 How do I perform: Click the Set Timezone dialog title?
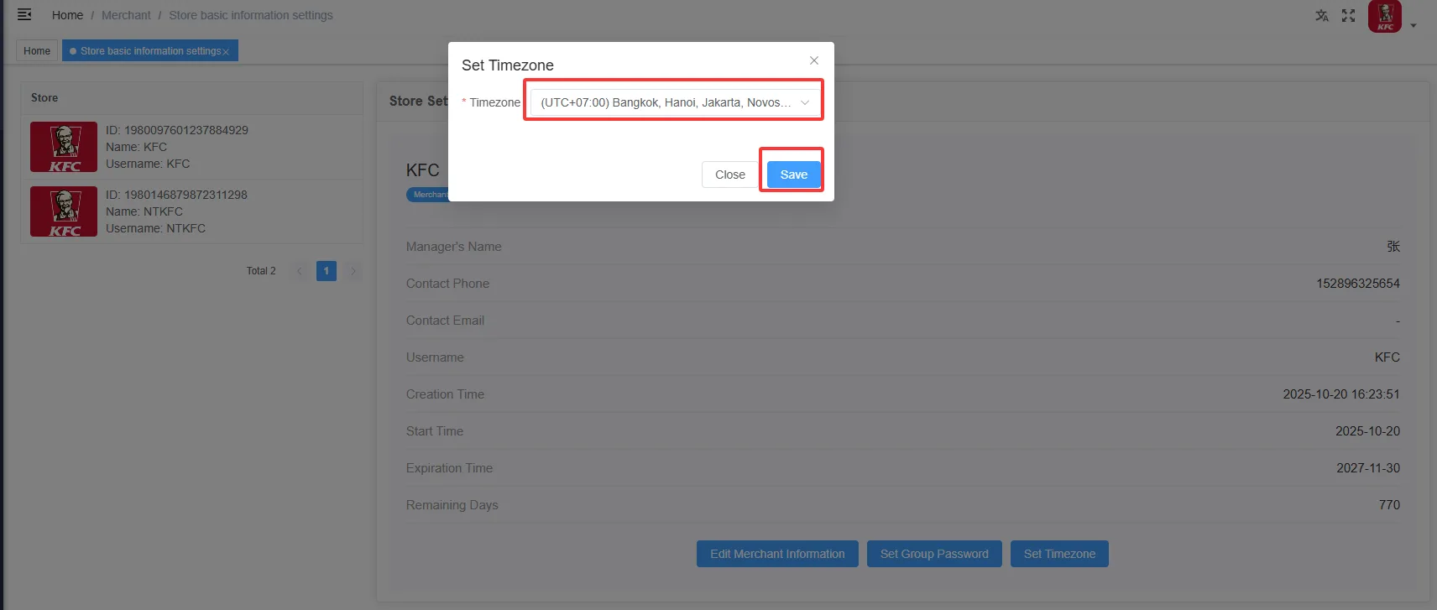(x=508, y=65)
